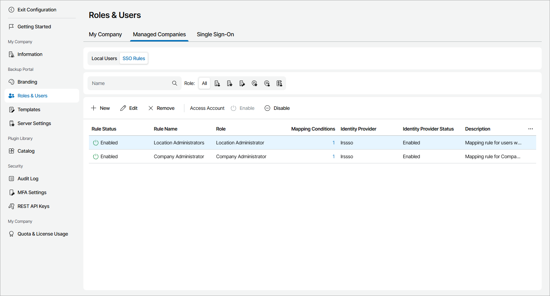This screenshot has height=296, width=550.
Task: Select the SSO Rules view
Action: click(x=134, y=58)
